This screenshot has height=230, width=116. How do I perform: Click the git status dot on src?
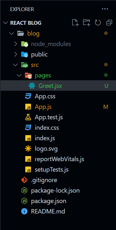(x=106, y=65)
